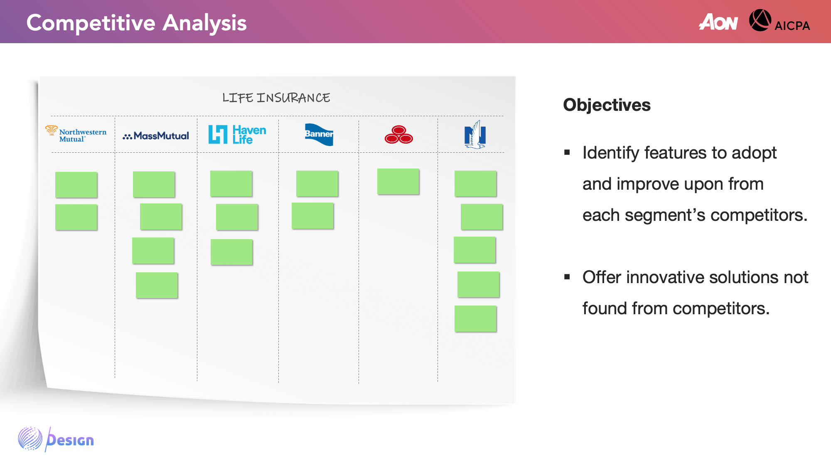
Task: Click the only sticky note under State Farm
Action: 398,181
